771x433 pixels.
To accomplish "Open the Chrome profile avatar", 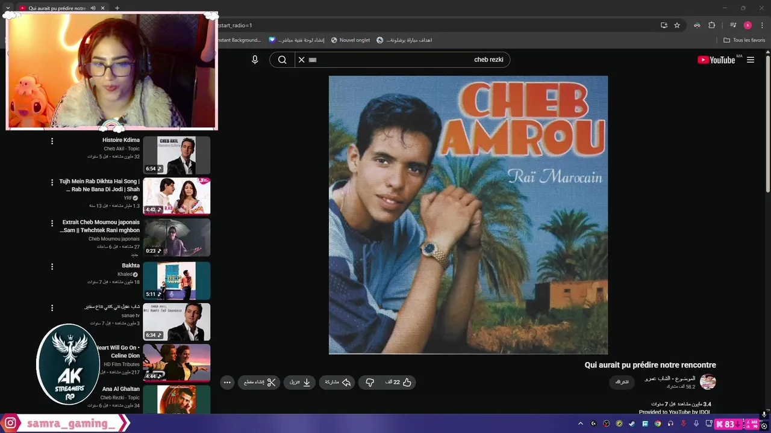I will point(748,25).
